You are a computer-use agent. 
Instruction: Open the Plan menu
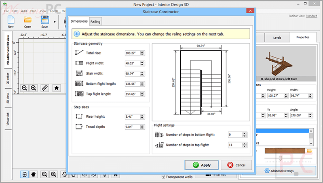click(x=33, y=11)
